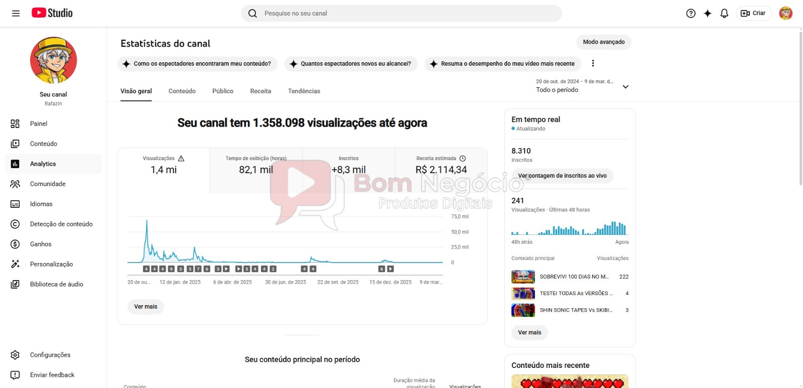Expand the date range period dropdown
Viewport: 803px width, 388px height.
[625, 87]
